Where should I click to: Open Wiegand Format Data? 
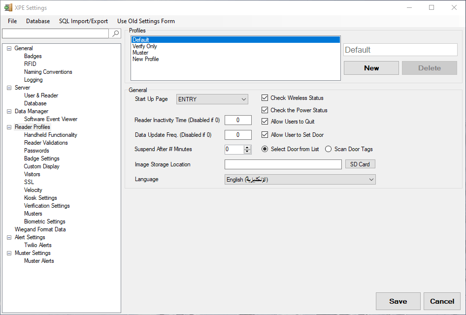tap(40, 229)
